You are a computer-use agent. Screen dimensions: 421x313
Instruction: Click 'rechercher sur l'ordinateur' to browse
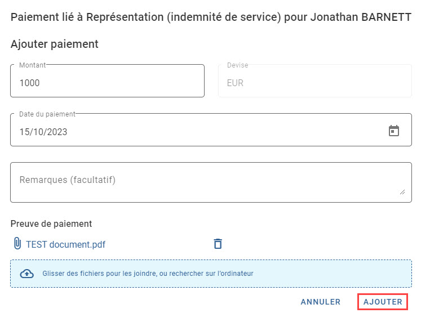pos(211,274)
